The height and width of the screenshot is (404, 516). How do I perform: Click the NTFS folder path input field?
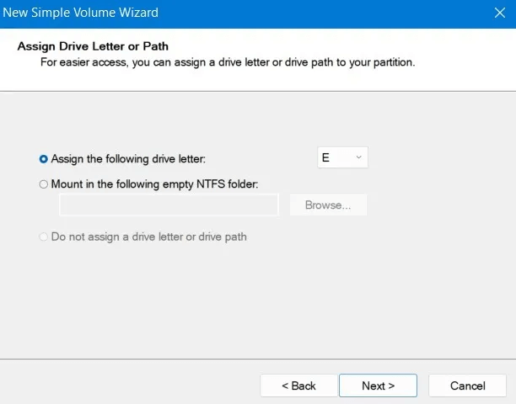tap(169, 205)
